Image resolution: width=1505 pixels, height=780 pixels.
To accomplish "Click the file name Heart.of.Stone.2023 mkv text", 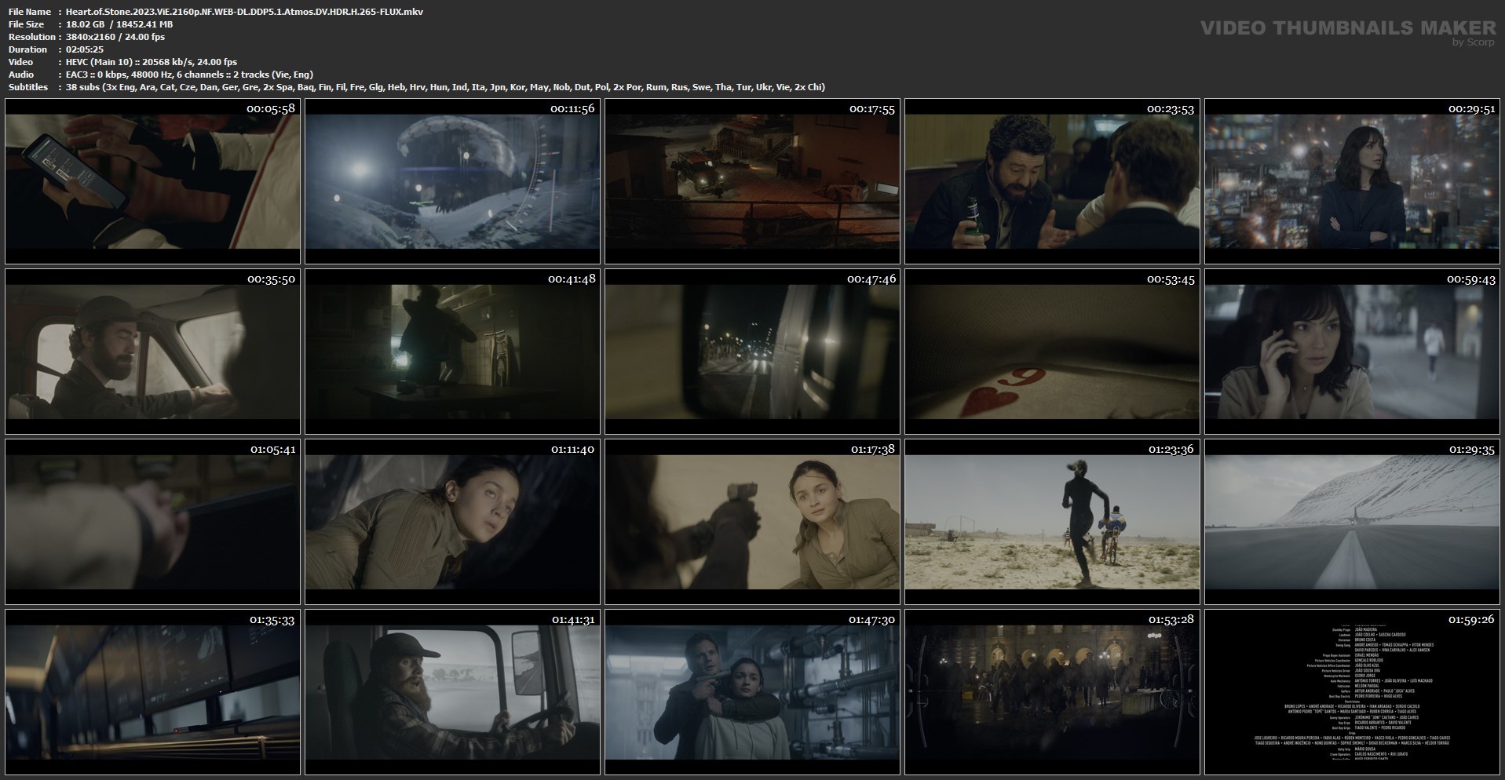I will tap(244, 12).
